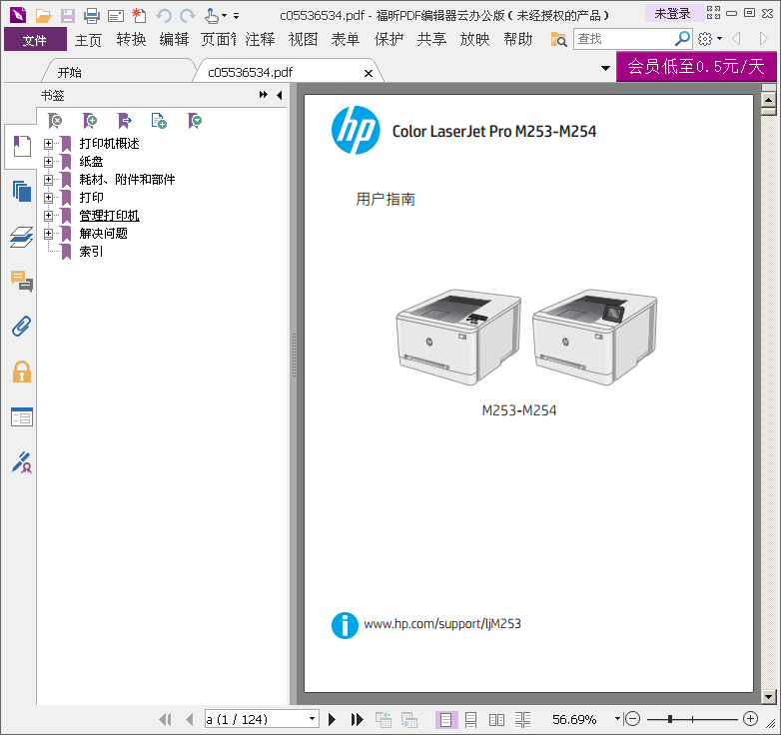Image resolution: width=781 pixels, height=735 pixels.
Task: Open the page thumbnails sidebar panel
Action: [x=21, y=191]
